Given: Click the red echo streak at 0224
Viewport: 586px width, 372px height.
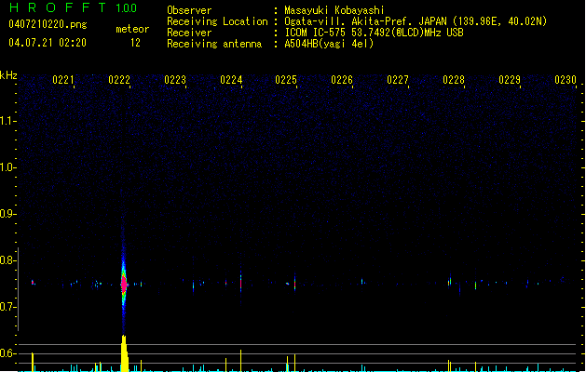Looking at the screenshot, I should [x=240, y=284].
